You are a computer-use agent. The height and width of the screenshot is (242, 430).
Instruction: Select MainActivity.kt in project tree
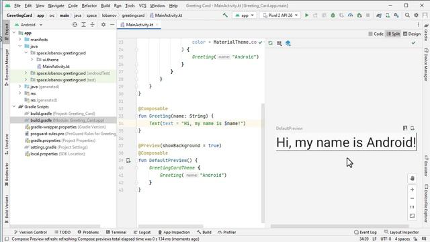56,67
